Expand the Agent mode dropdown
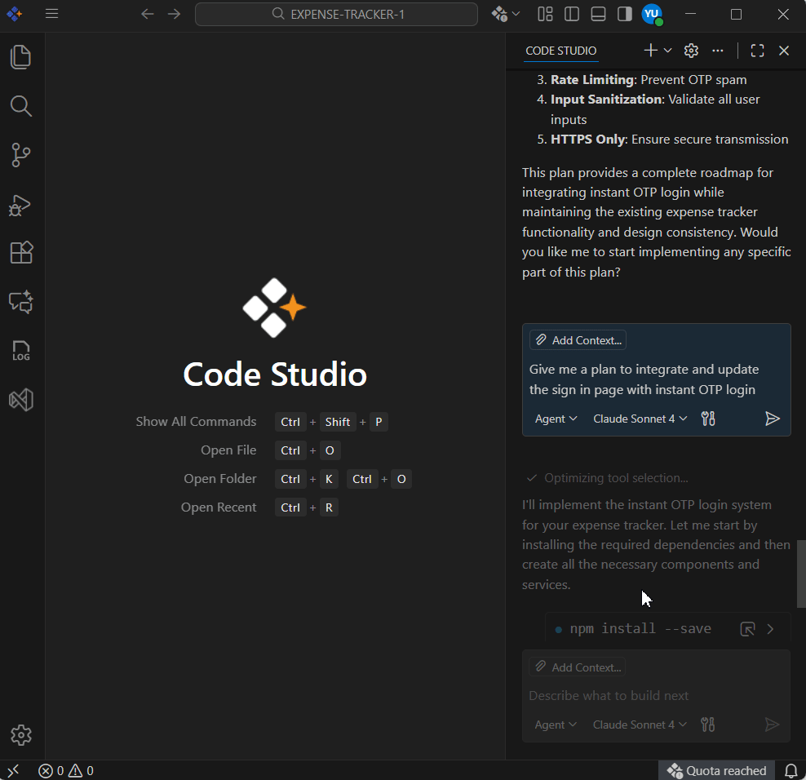Image resolution: width=806 pixels, height=780 pixels. [556, 419]
